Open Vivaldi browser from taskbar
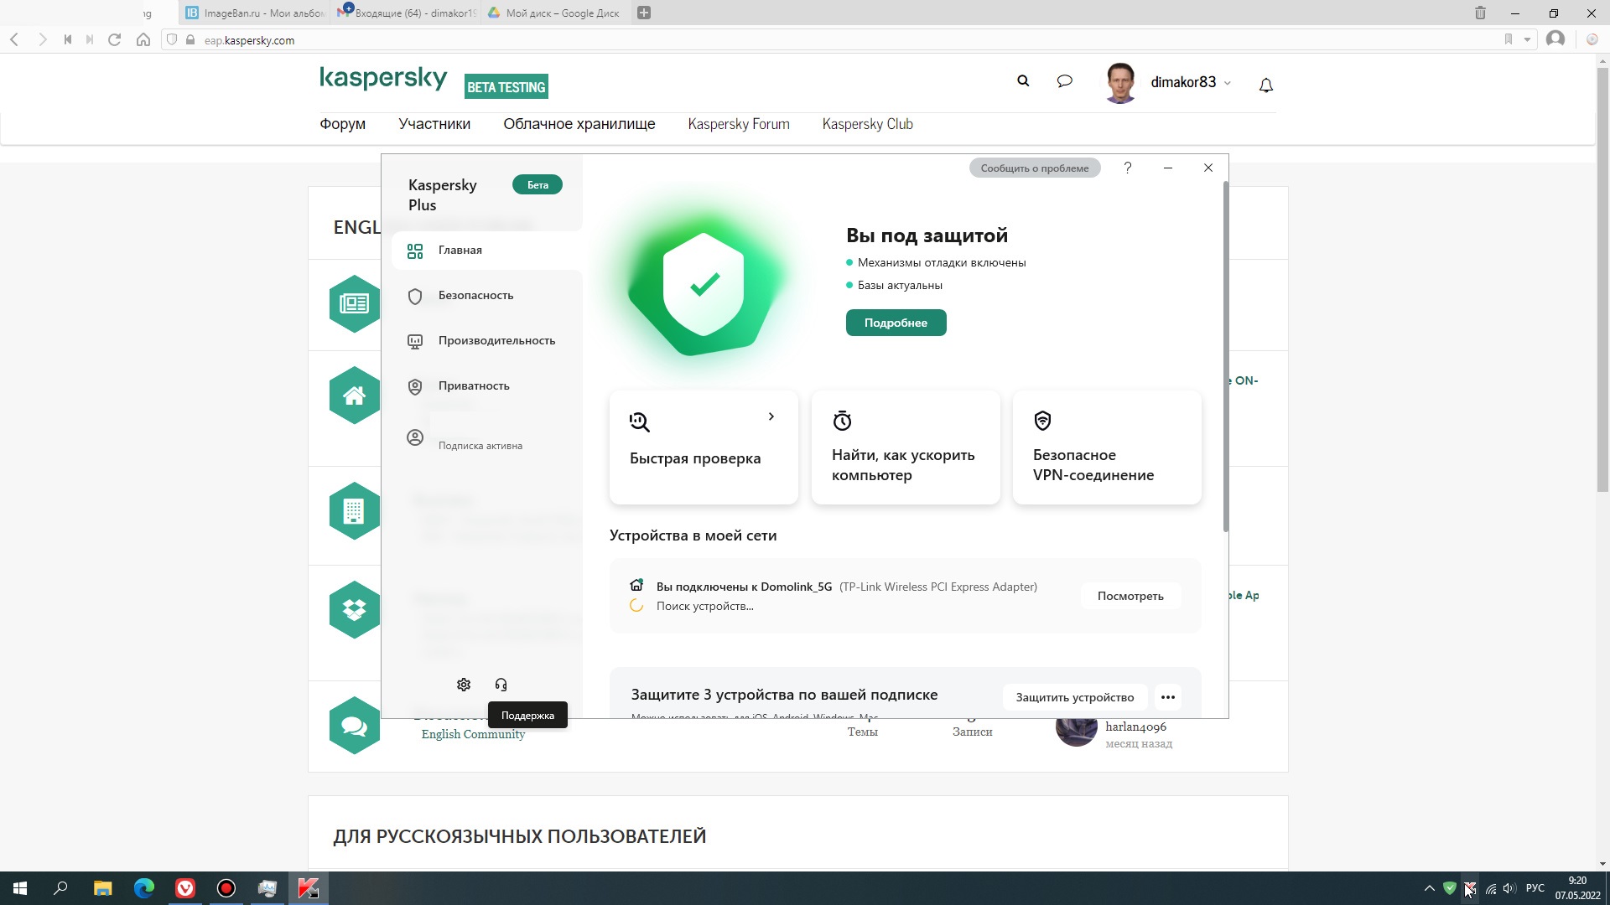Viewport: 1610px width, 905px height. point(185,888)
